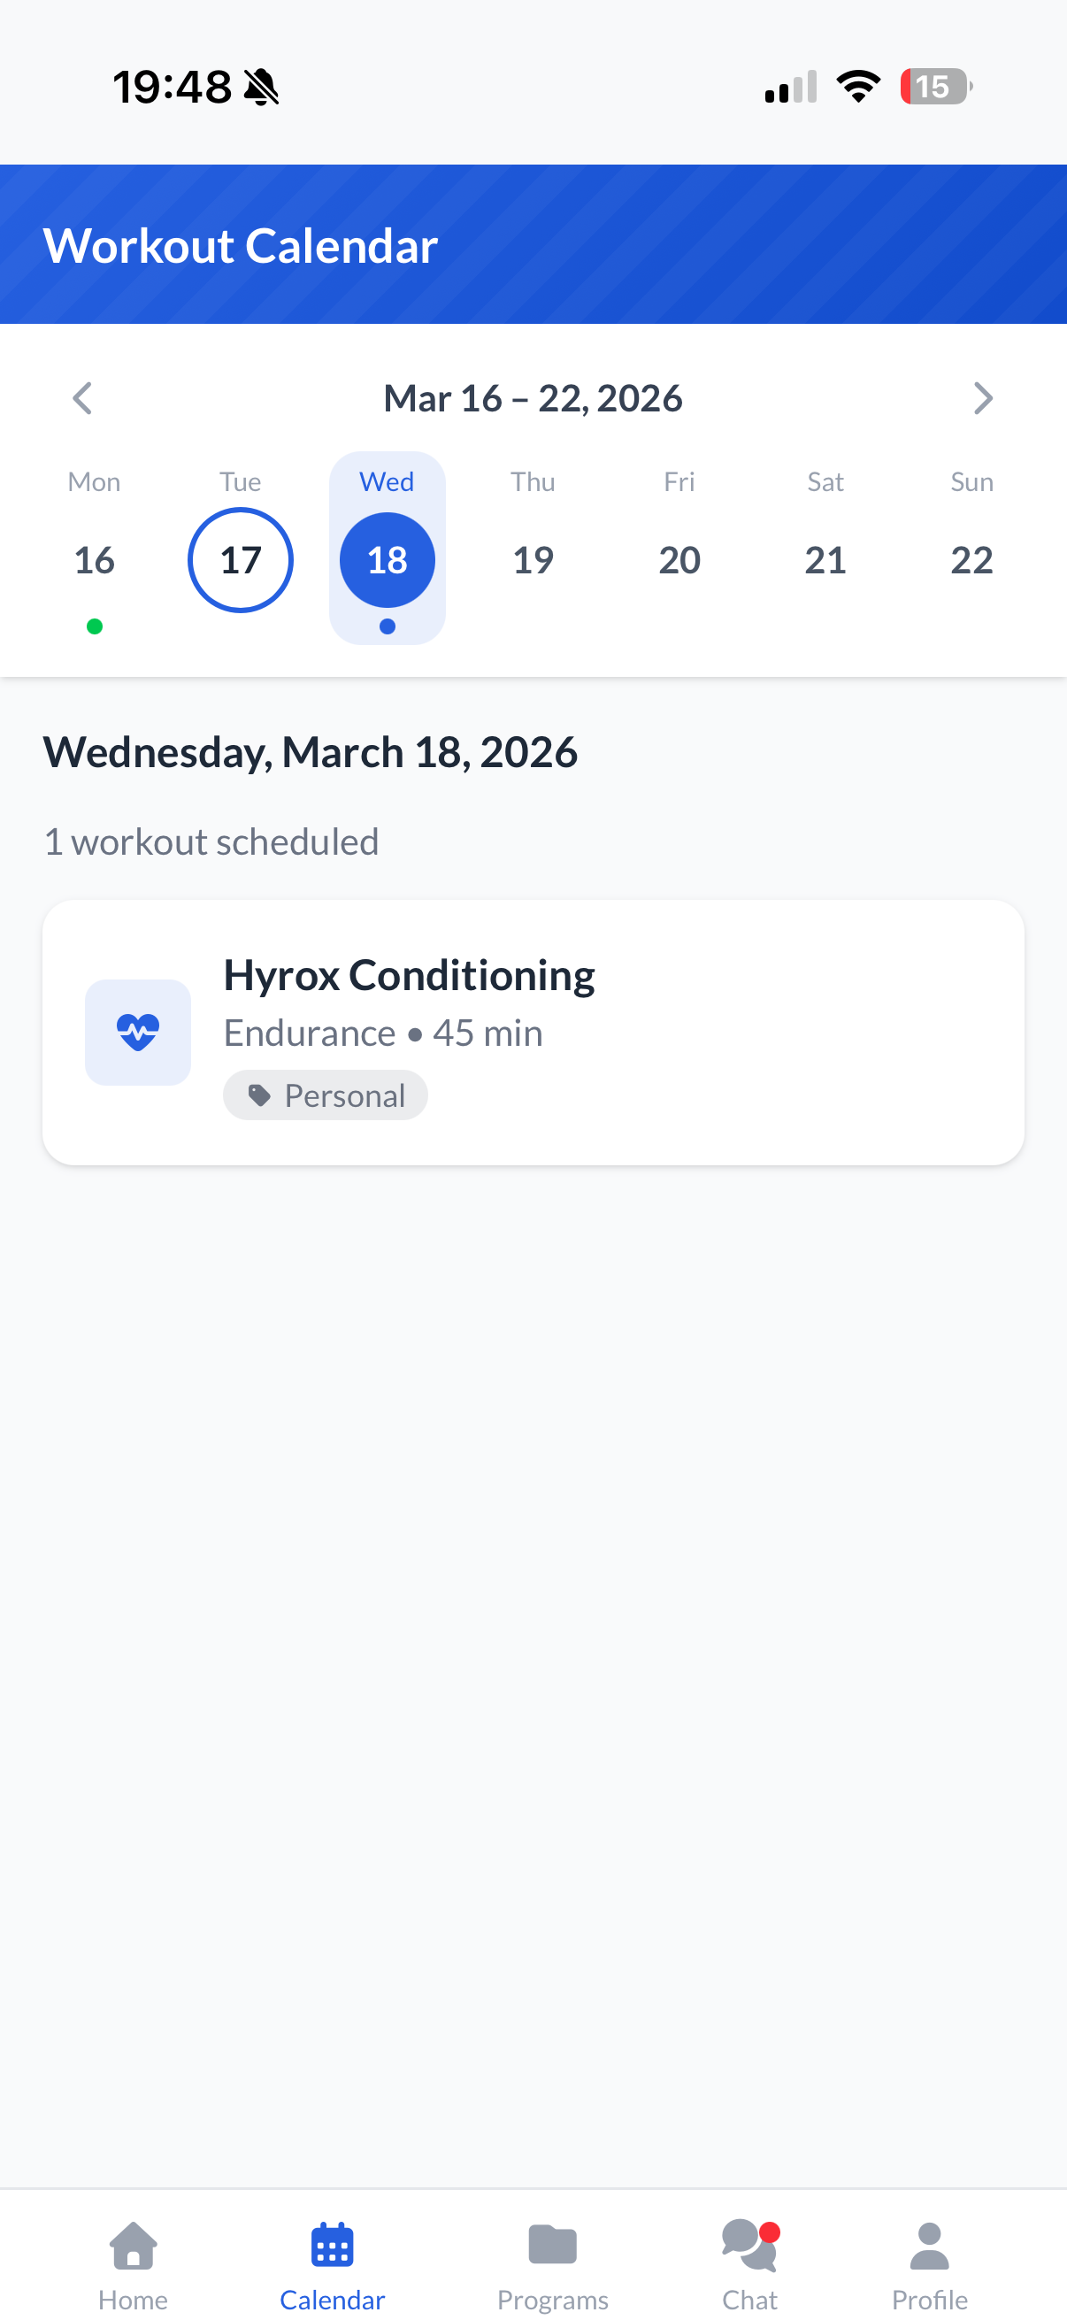Viewport: 1067px width, 2320px height.
Task: Select Saturday the 21st
Action: tap(825, 560)
